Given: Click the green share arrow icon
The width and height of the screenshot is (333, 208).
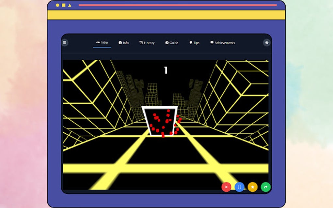Looking at the screenshot, I should pyautogui.click(x=265, y=187).
